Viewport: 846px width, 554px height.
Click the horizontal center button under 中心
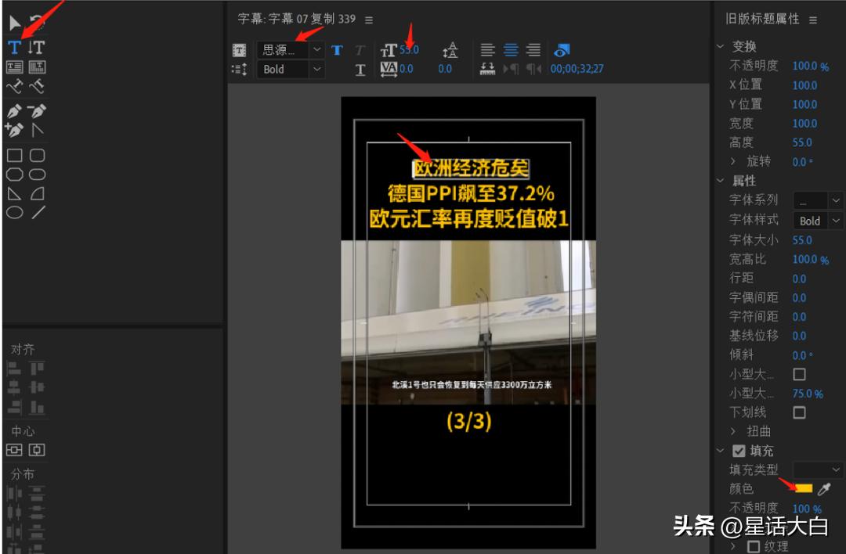click(13, 449)
